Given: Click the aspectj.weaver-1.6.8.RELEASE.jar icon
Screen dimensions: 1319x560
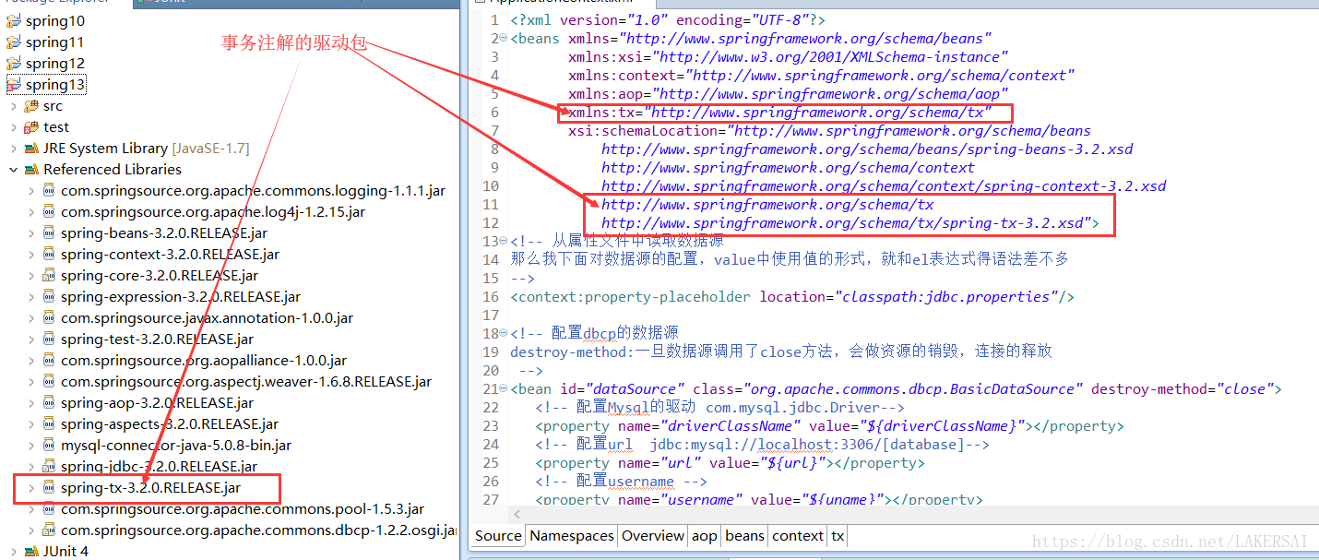Looking at the screenshot, I should tap(49, 382).
